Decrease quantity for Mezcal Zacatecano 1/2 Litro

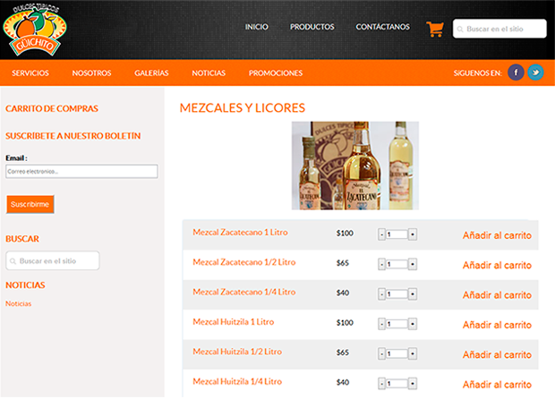click(381, 264)
